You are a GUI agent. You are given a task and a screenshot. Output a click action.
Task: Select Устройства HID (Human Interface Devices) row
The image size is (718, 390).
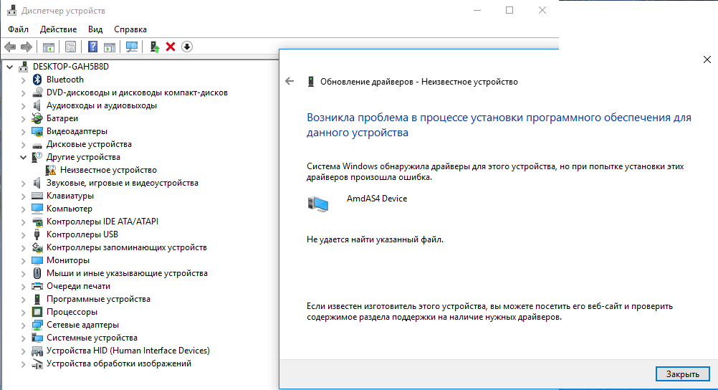tap(128, 351)
